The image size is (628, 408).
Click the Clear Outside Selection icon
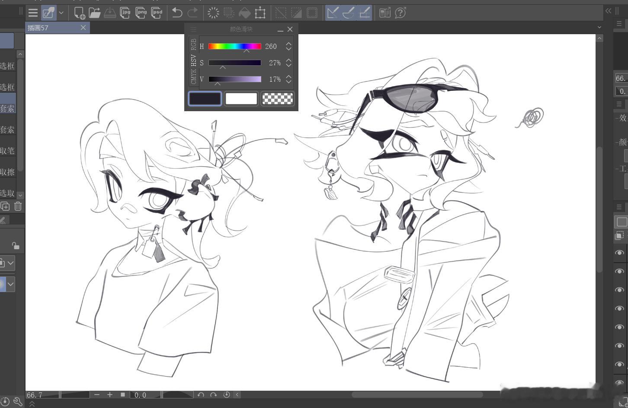[x=229, y=13]
